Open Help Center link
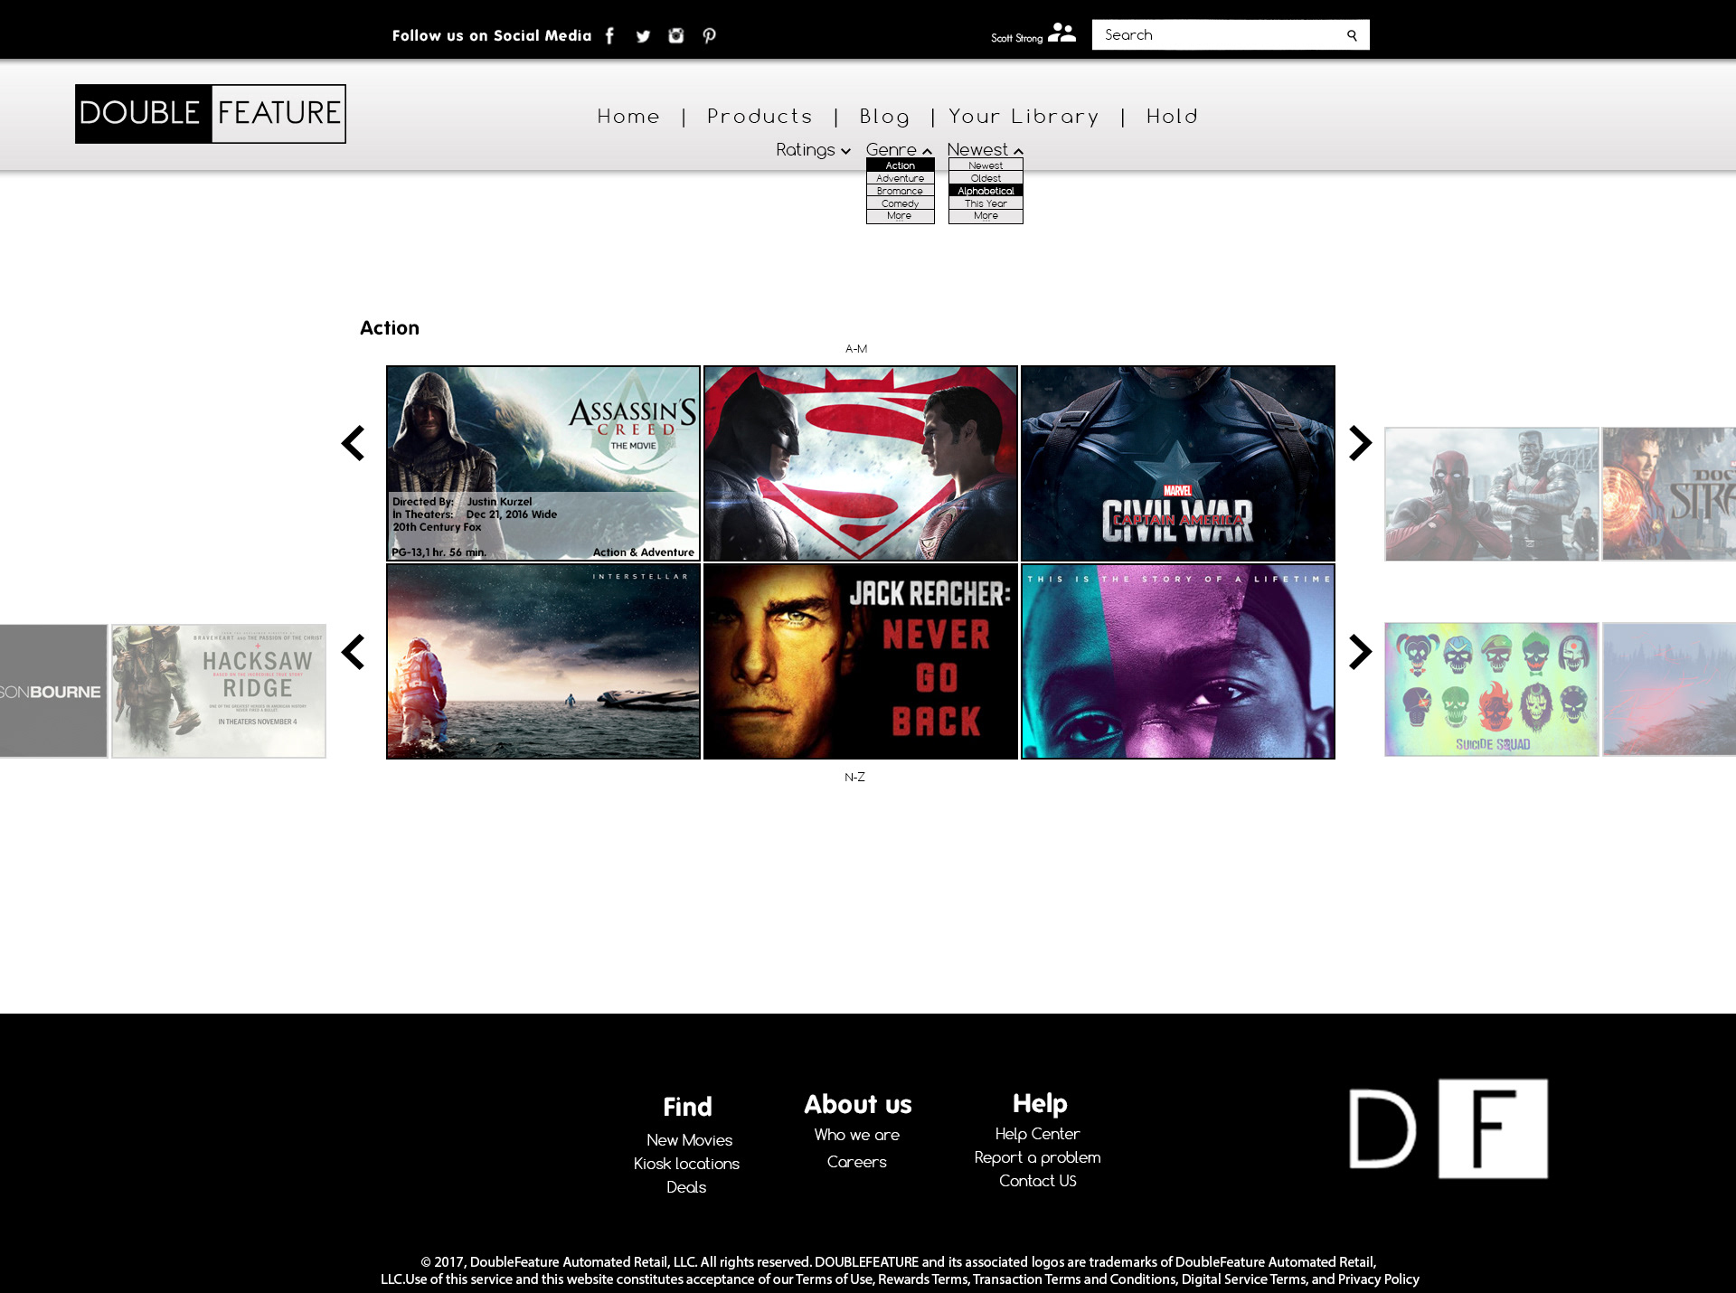Image resolution: width=1736 pixels, height=1293 pixels. pos(1037,1134)
